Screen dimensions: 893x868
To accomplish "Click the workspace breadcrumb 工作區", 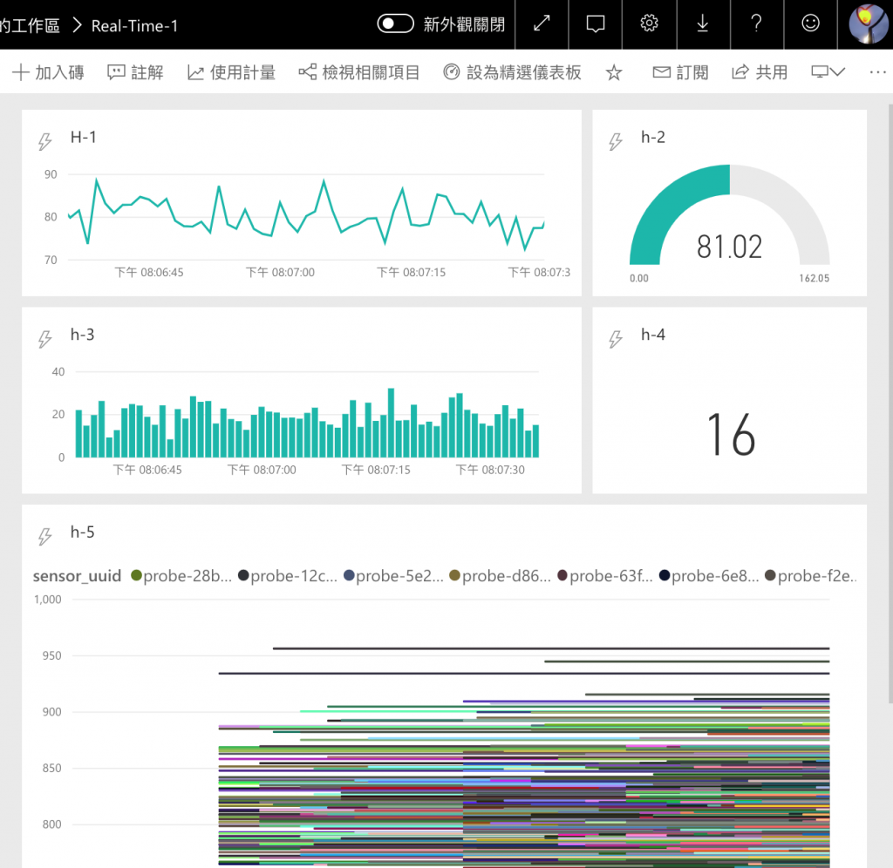I will (x=30, y=25).
